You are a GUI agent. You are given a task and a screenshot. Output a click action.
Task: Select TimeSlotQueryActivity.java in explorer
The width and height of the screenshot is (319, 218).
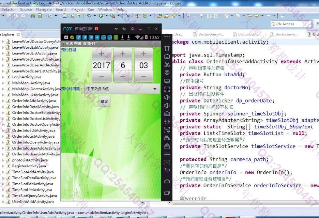[x=34, y=196]
